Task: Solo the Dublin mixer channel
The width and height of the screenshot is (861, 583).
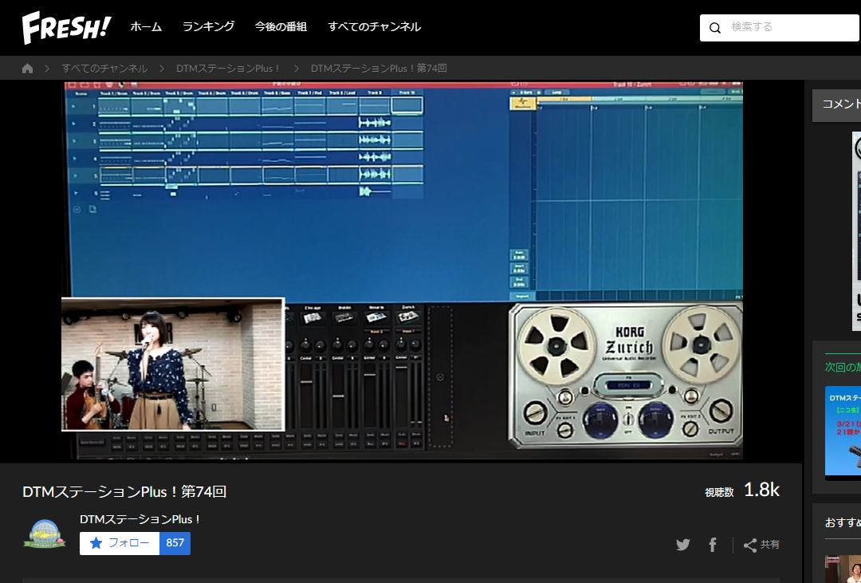Action: 340,436
